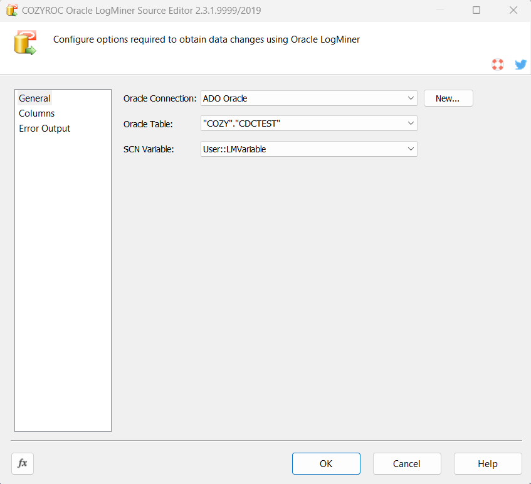The image size is (531, 484).
Task: Click the Configure options description text
Action: 206,39
